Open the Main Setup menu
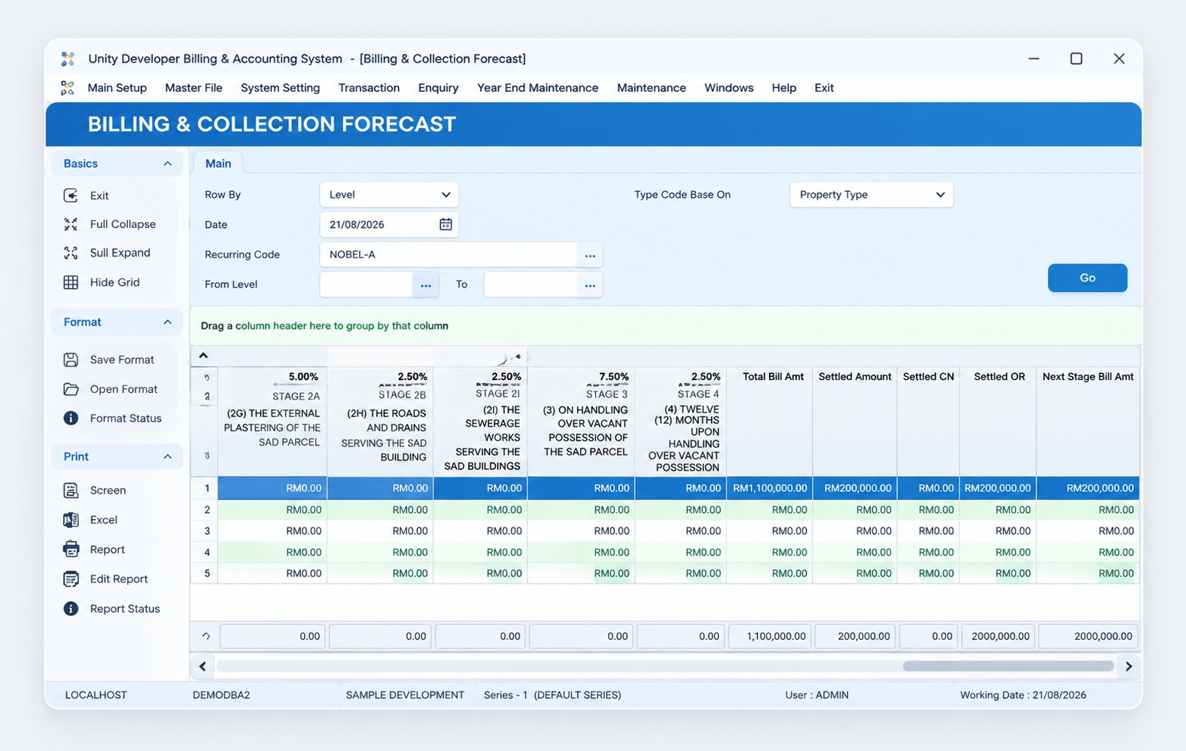The width and height of the screenshot is (1186, 751). coord(117,88)
